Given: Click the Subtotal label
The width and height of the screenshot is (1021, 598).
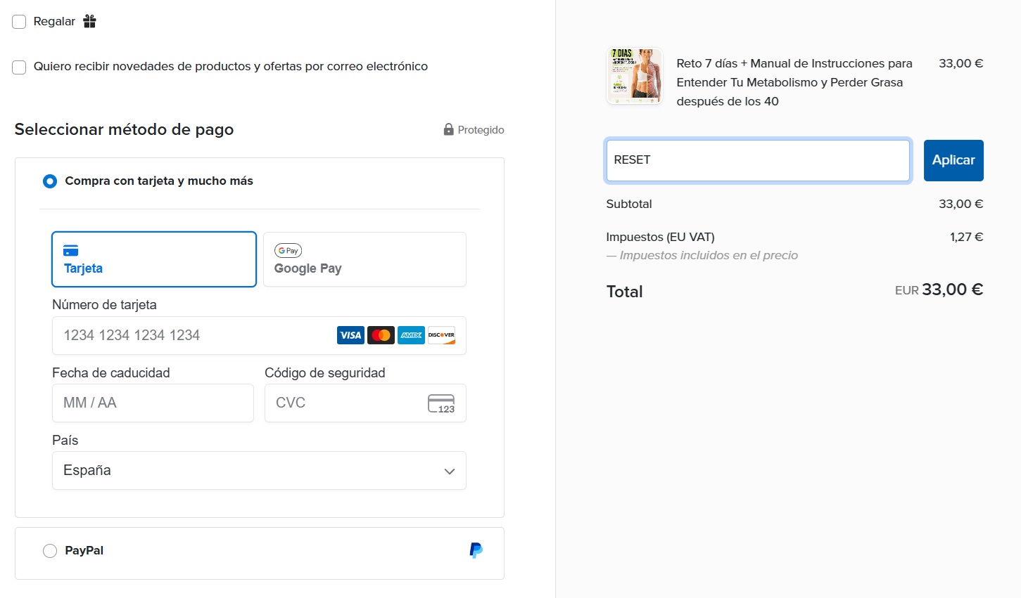Looking at the screenshot, I should click(x=629, y=204).
